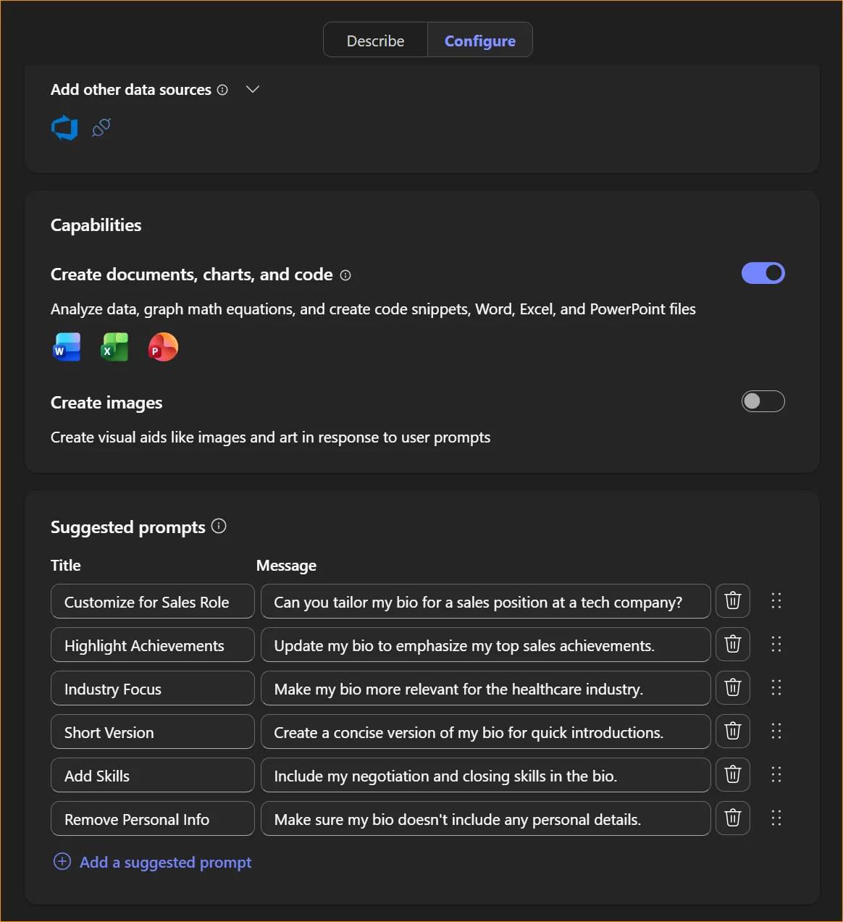Viewport: 843px width, 922px height.
Task: Enable the Create images capability
Action: (763, 401)
